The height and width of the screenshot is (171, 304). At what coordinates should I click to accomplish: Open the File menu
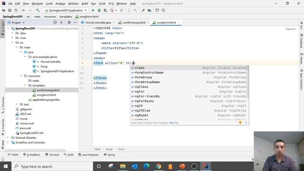tap(10, 3)
